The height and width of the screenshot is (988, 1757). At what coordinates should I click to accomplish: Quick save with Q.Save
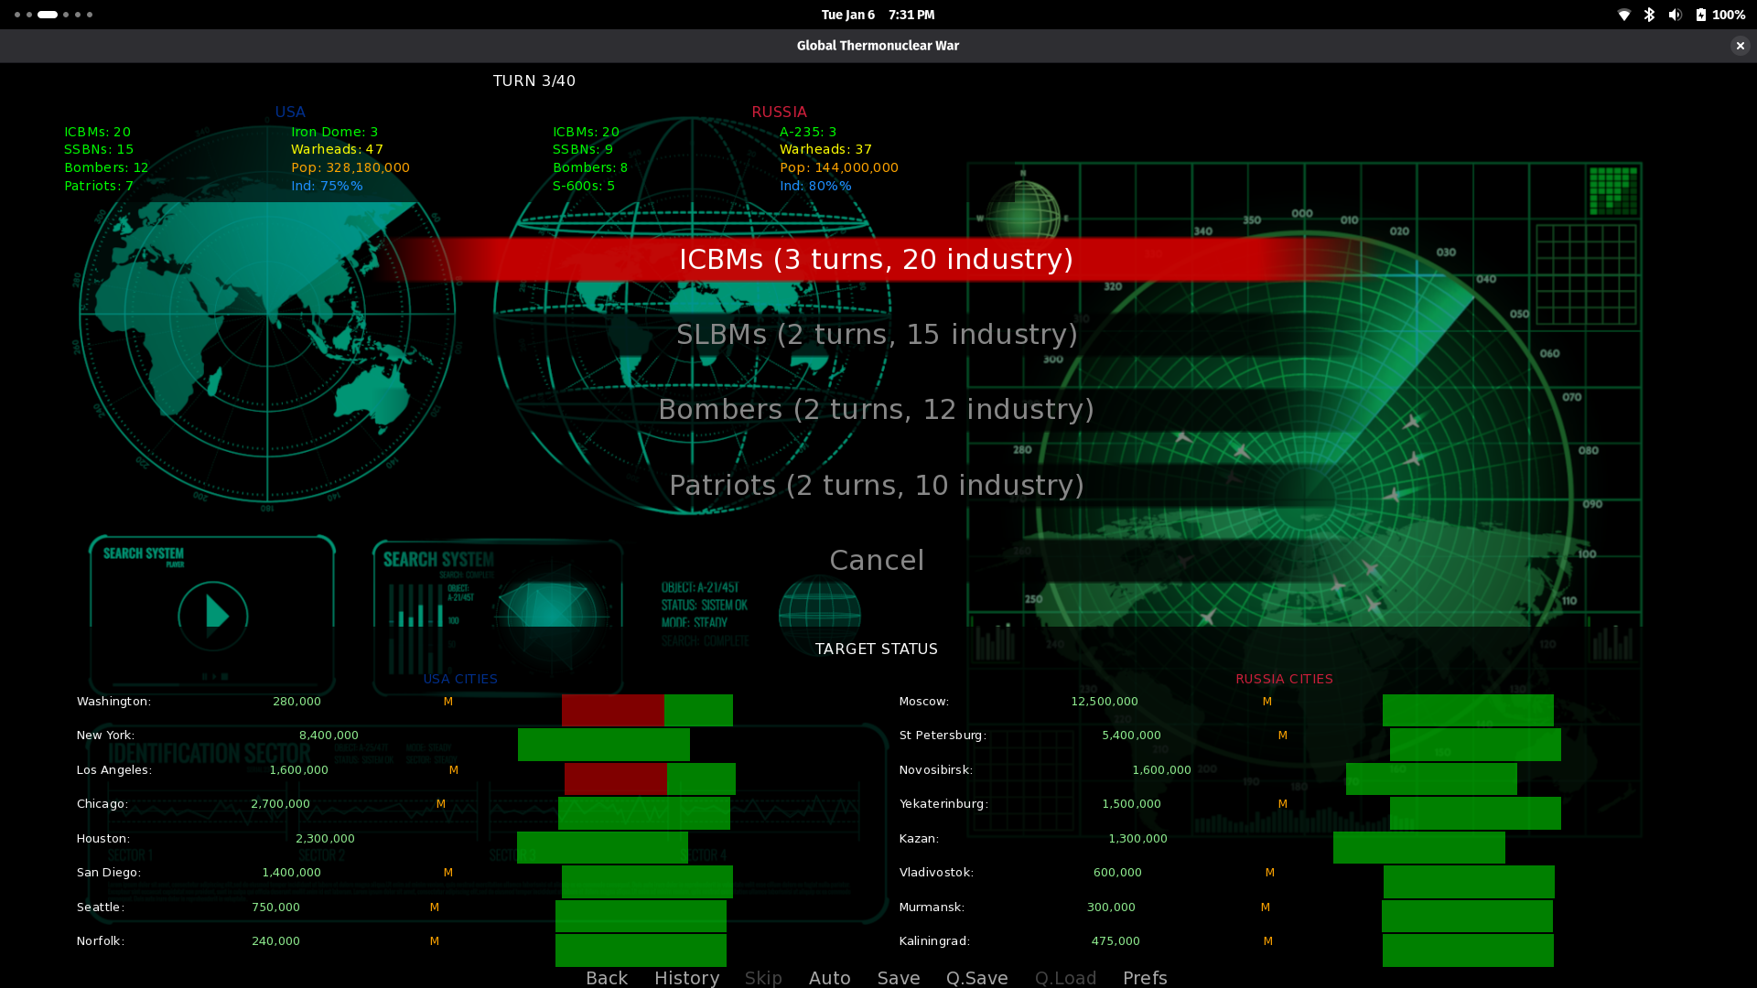(976, 978)
